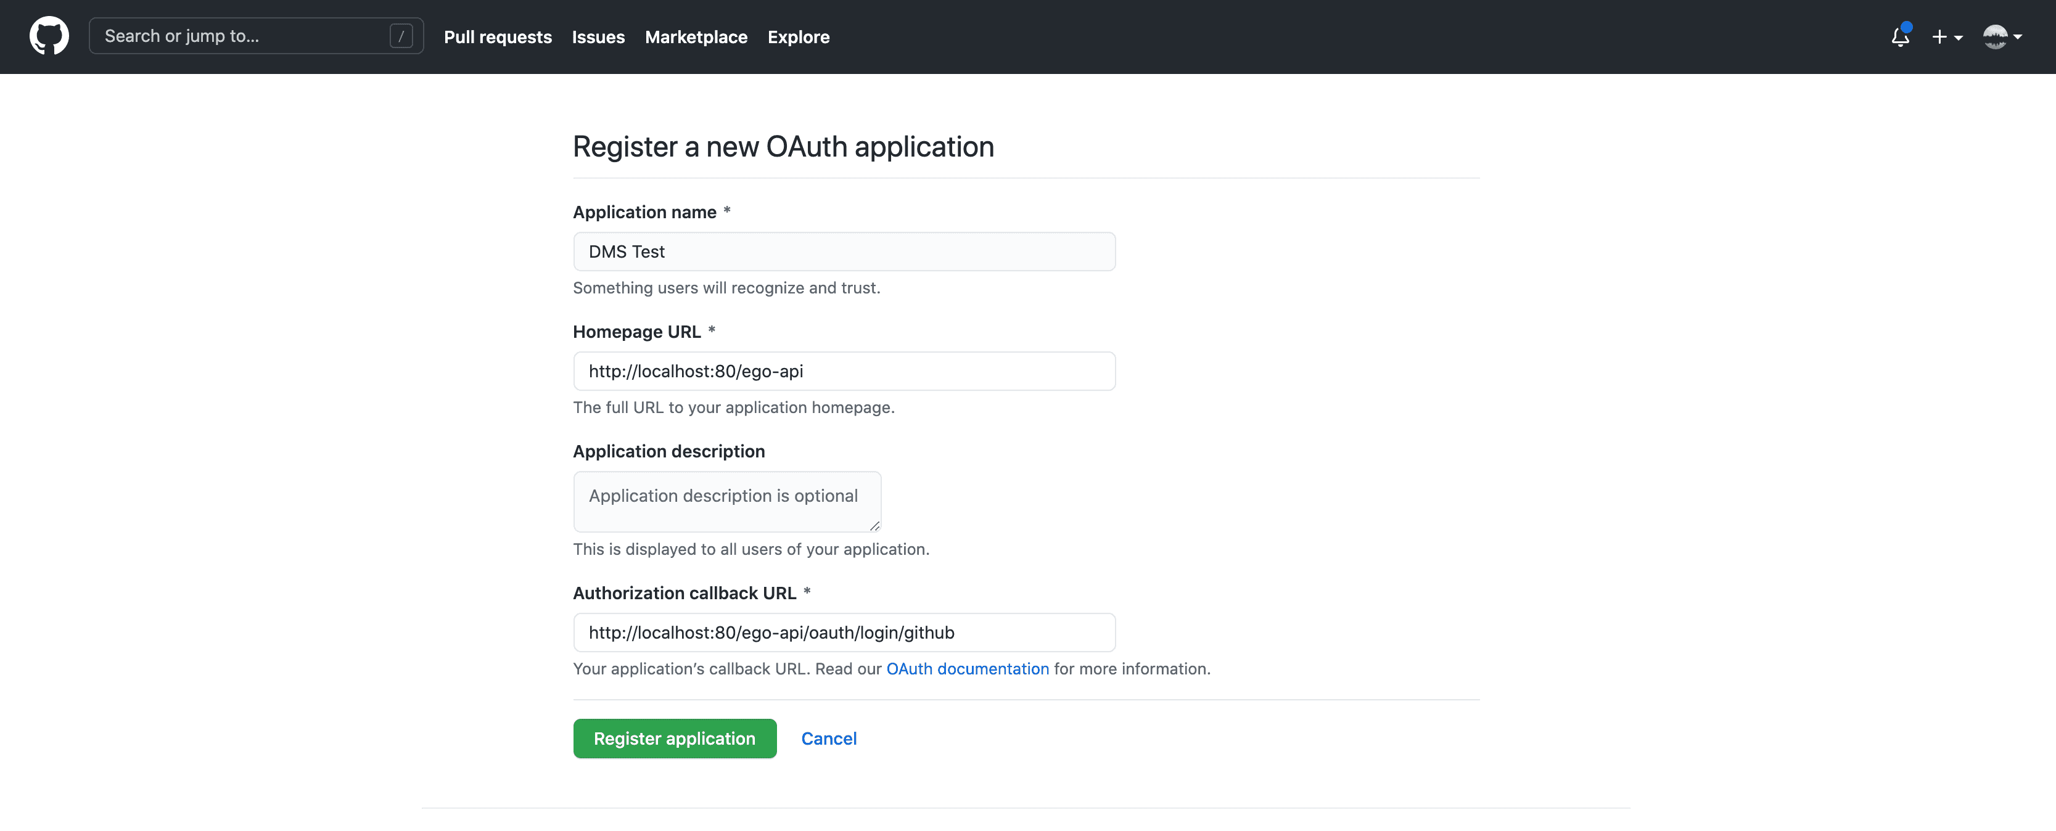Open the Marketplace nav link
Screen dimensions: 2056x831
point(696,37)
